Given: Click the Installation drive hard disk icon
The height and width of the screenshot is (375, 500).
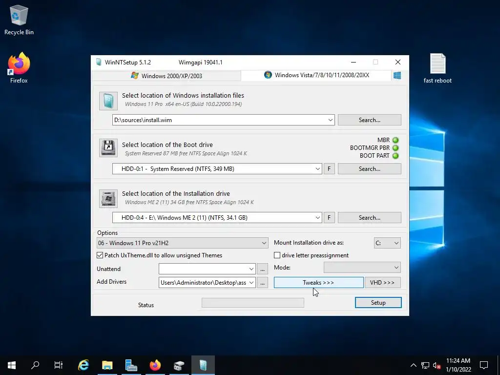Looking at the screenshot, I should point(108,199).
